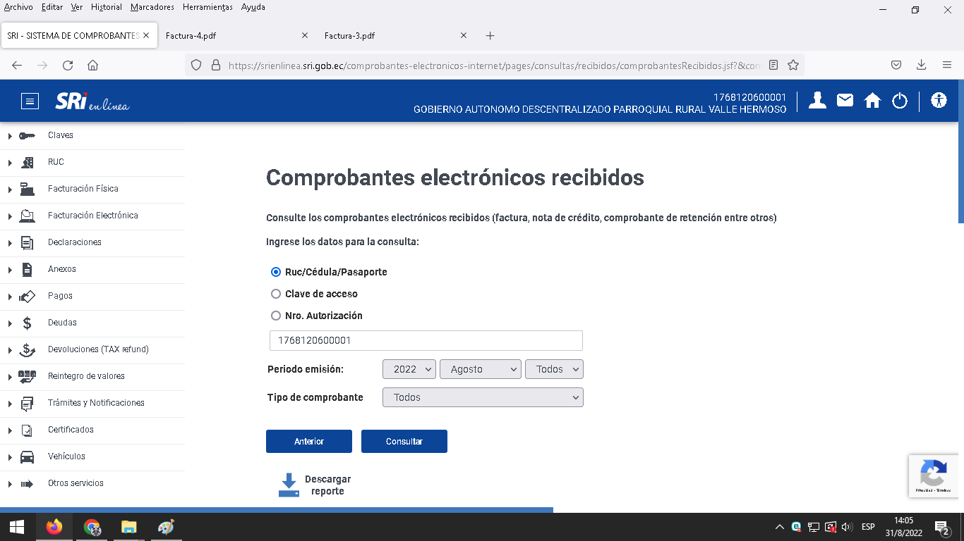Click the RUC number input field
Viewport: 964px width, 541px height.
(x=426, y=340)
